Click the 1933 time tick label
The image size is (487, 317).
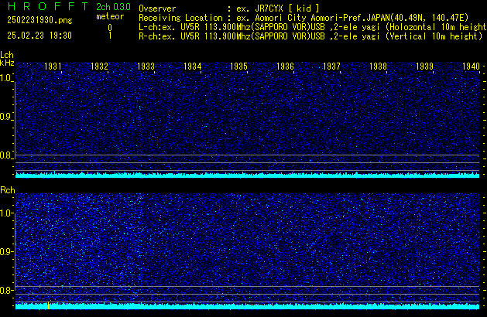(x=146, y=66)
